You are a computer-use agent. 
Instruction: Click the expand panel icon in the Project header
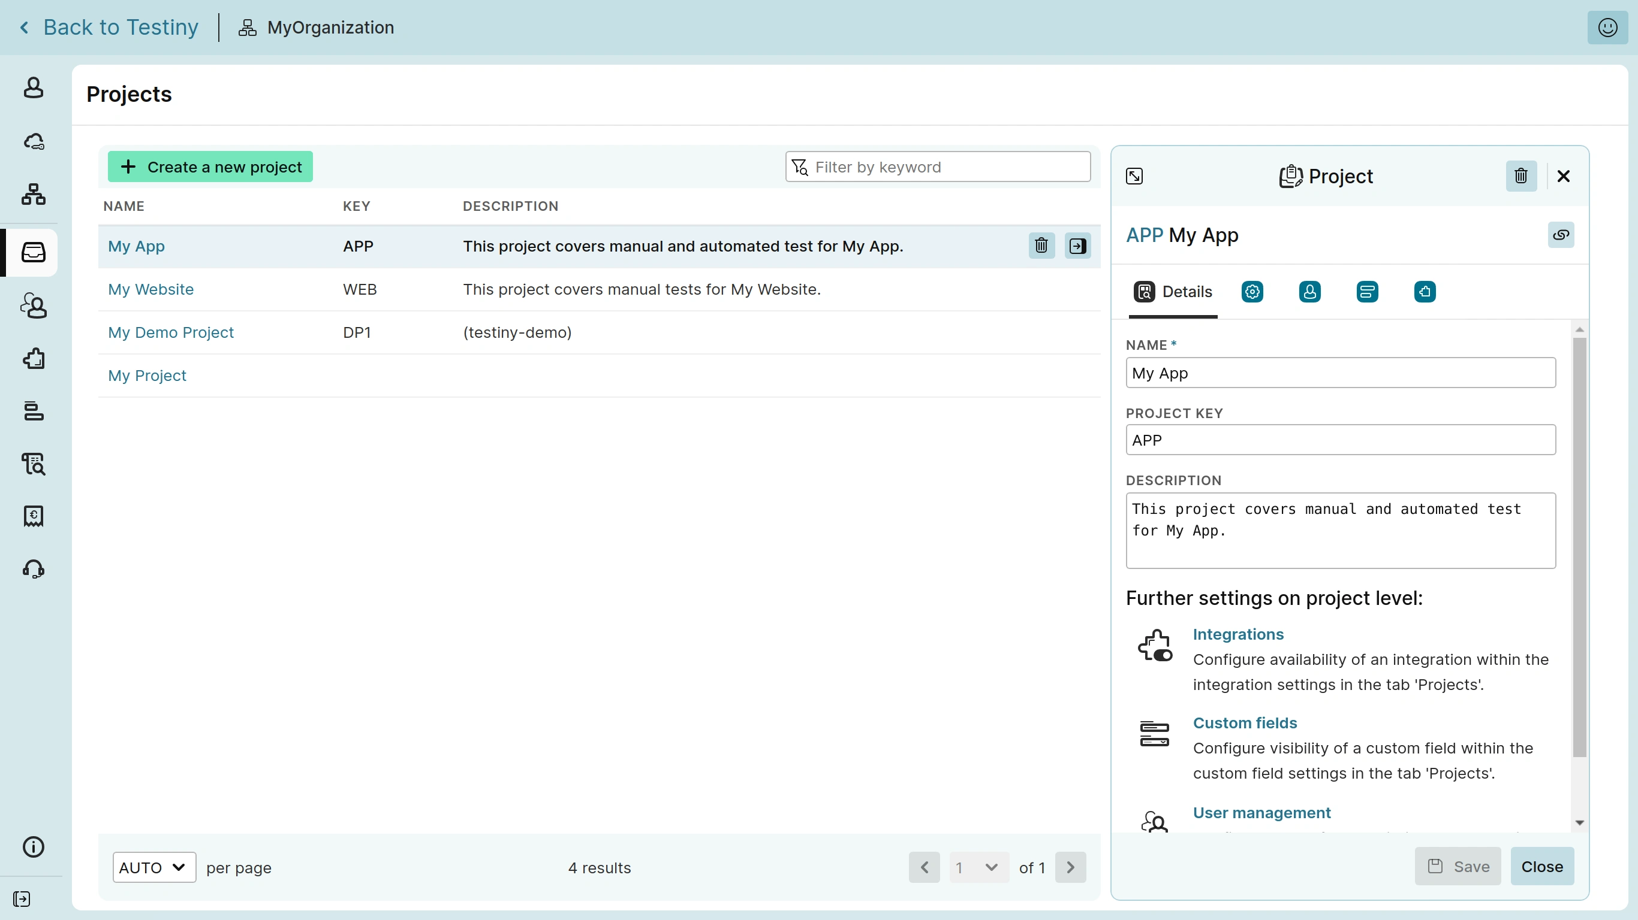point(1134,176)
